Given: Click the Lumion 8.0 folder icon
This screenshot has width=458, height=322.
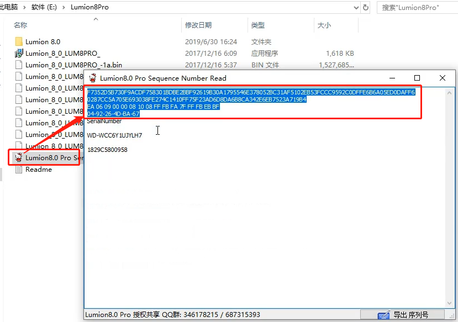Looking at the screenshot, I should [x=19, y=41].
